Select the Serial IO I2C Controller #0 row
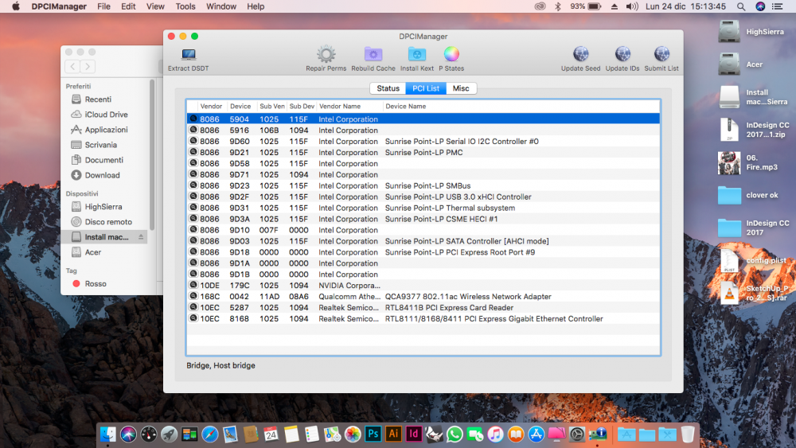796x448 pixels. [423, 142]
